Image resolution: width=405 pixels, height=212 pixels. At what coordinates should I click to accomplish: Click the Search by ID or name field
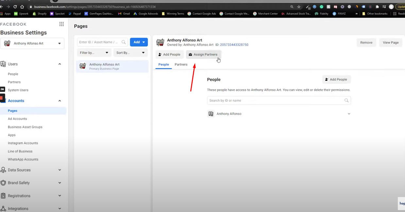(x=279, y=100)
